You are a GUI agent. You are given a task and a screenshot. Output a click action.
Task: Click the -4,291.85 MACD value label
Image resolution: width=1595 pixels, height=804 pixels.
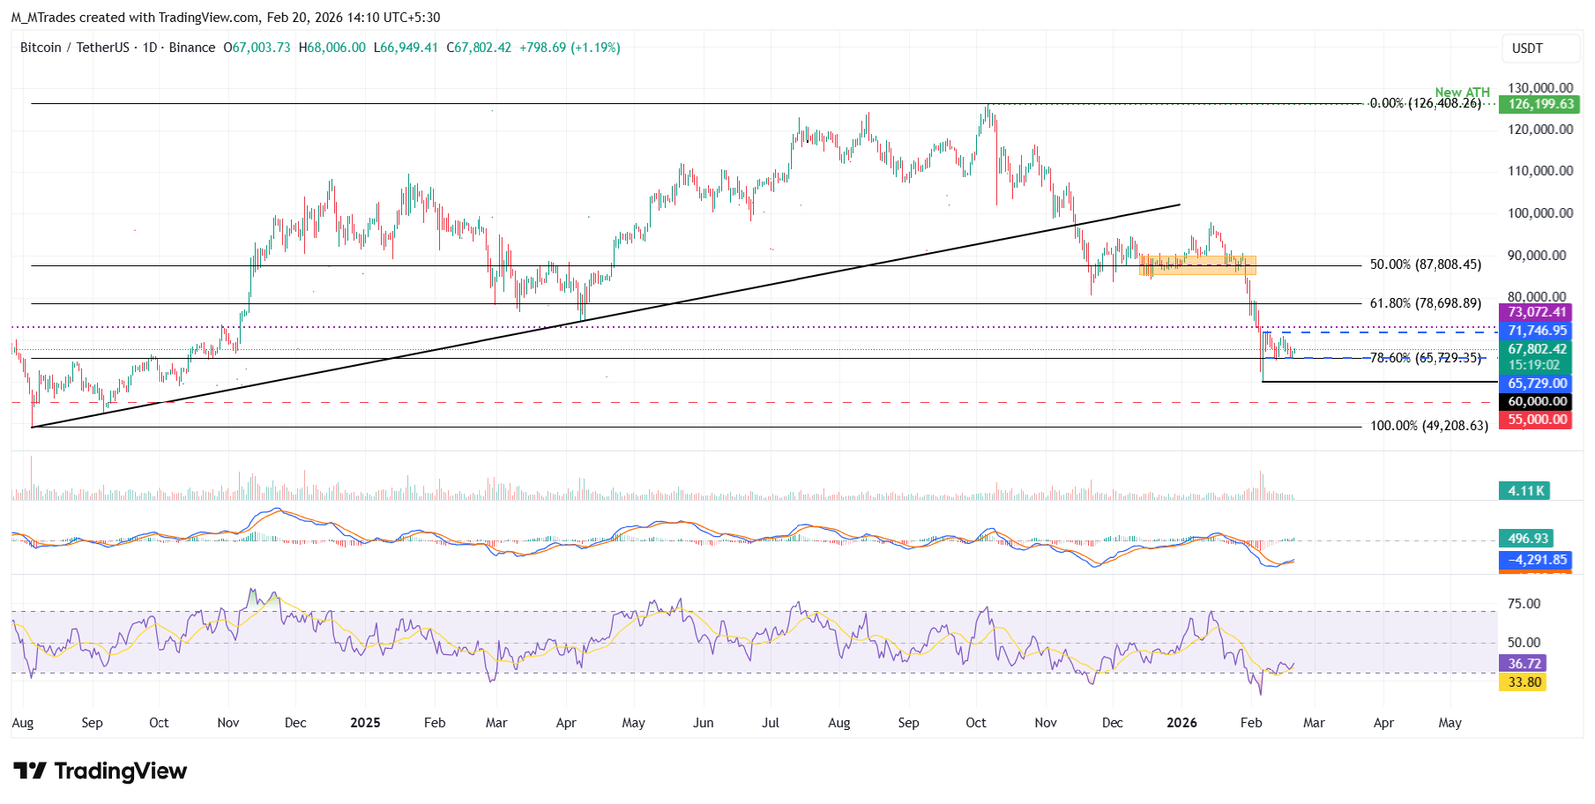coord(1536,560)
